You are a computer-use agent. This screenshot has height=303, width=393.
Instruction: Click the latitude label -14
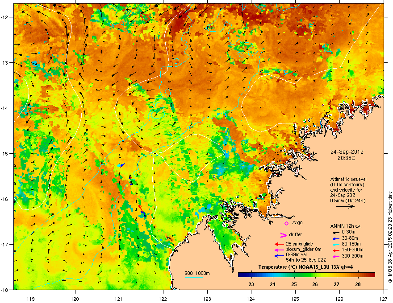point(5,108)
